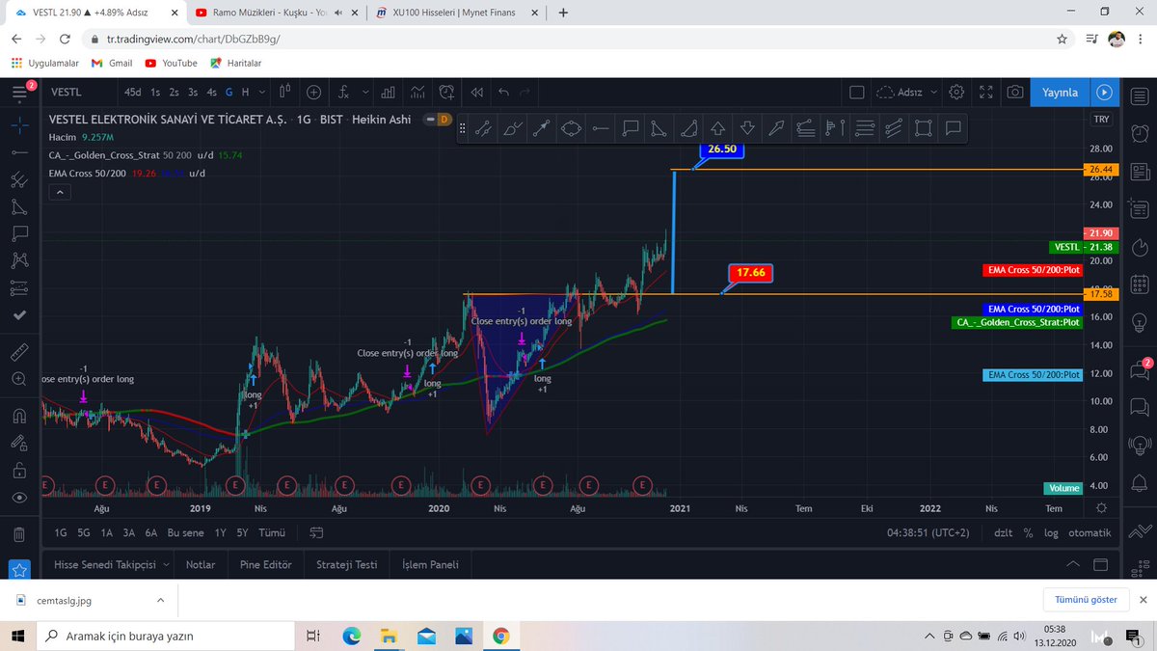Create an alert with the alarm clock icon
This screenshot has width=1157, height=651.
point(446,93)
